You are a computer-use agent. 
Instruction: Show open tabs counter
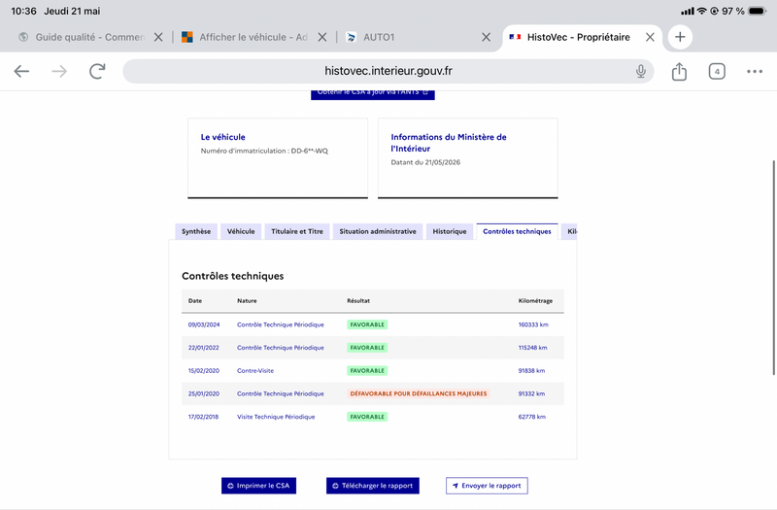[717, 71]
